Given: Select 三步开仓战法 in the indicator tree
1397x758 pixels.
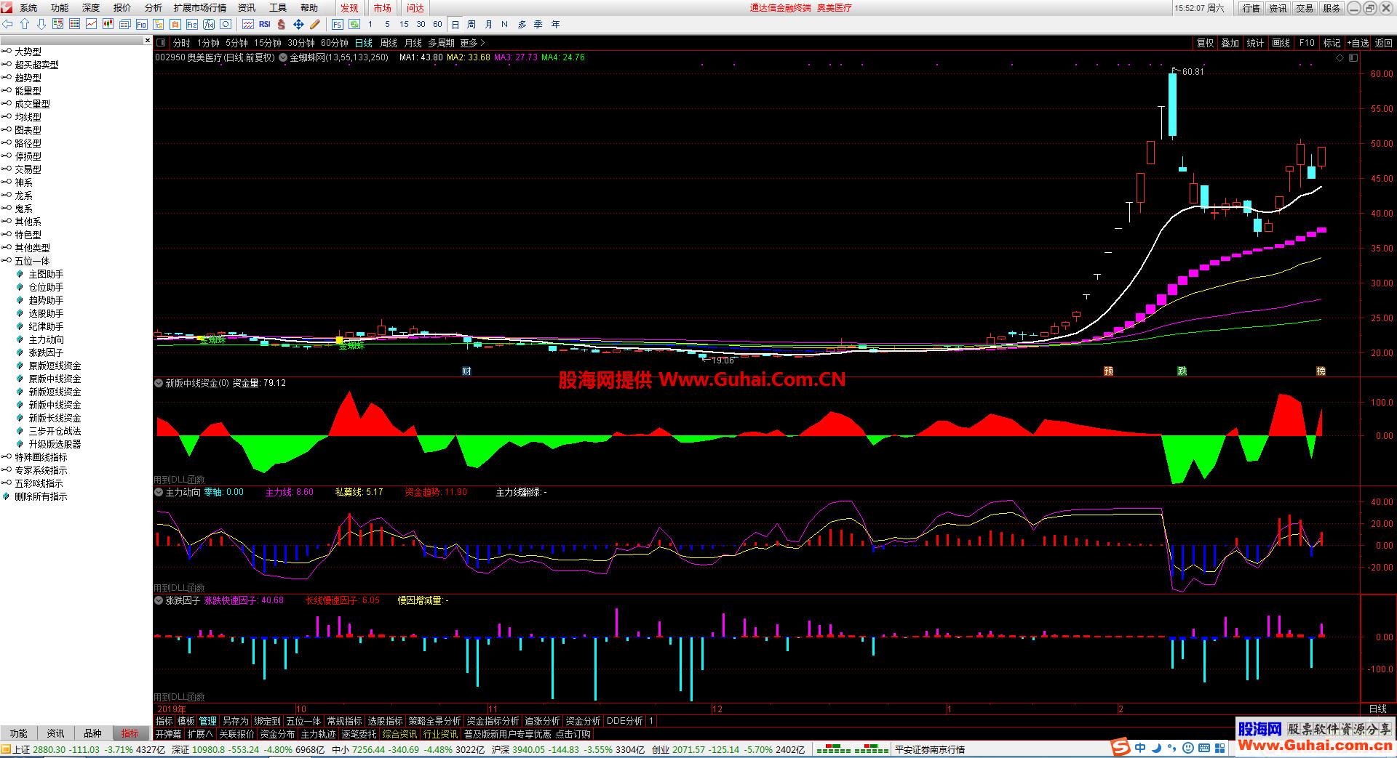Looking at the screenshot, I should [55, 431].
